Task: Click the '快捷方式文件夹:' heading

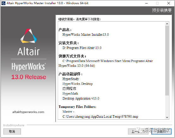Action: pyautogui.click(x=72, y=56)
